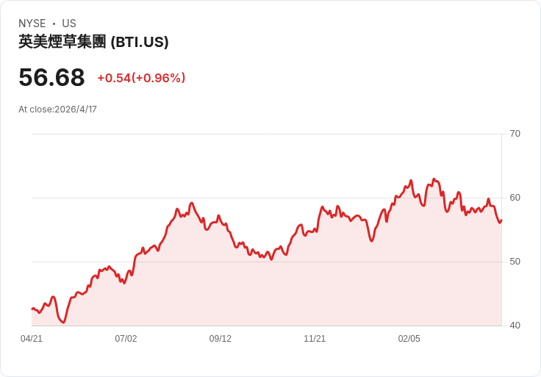The height and width of the screenshot is (377, 541).
Task: Click the 40 price axis label
Action: pos(515,326)
